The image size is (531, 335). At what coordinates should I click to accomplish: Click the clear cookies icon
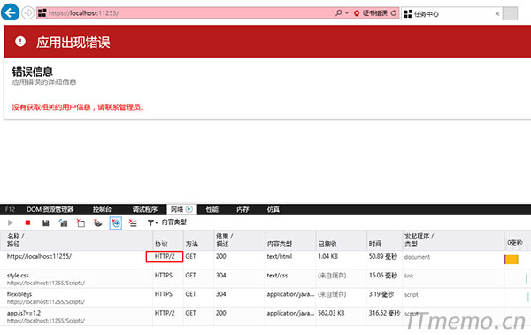[x=98, y=222]
